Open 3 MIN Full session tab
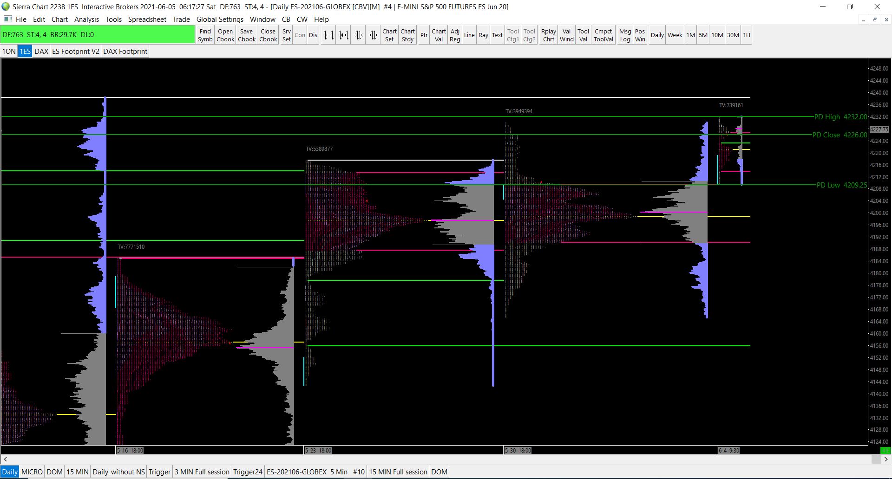This screenshot has height=479, width=892. (x=202, y=472)
